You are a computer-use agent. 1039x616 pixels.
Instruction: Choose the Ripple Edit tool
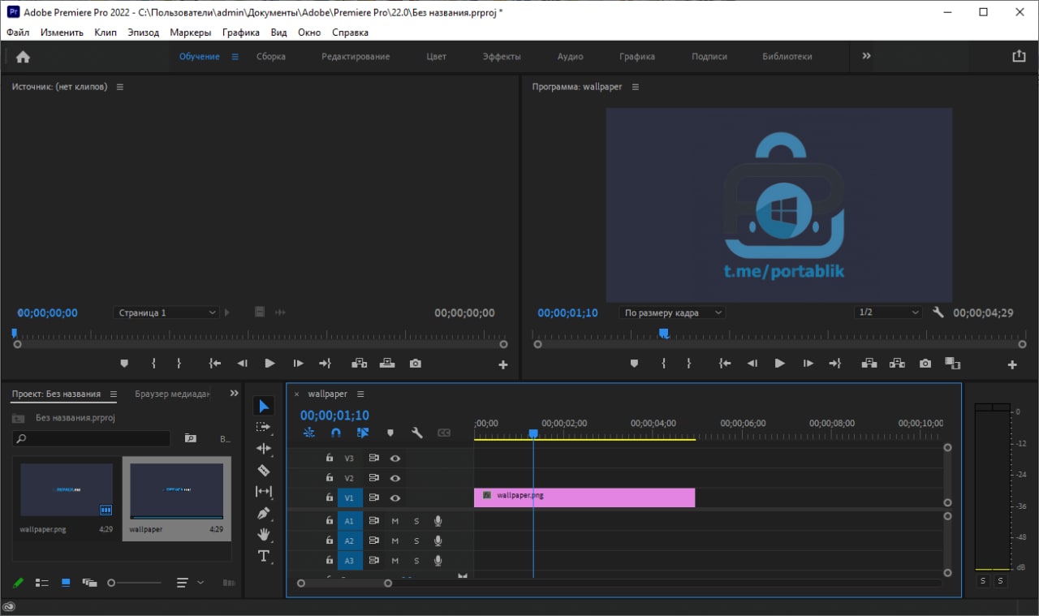tap(264, 449)
